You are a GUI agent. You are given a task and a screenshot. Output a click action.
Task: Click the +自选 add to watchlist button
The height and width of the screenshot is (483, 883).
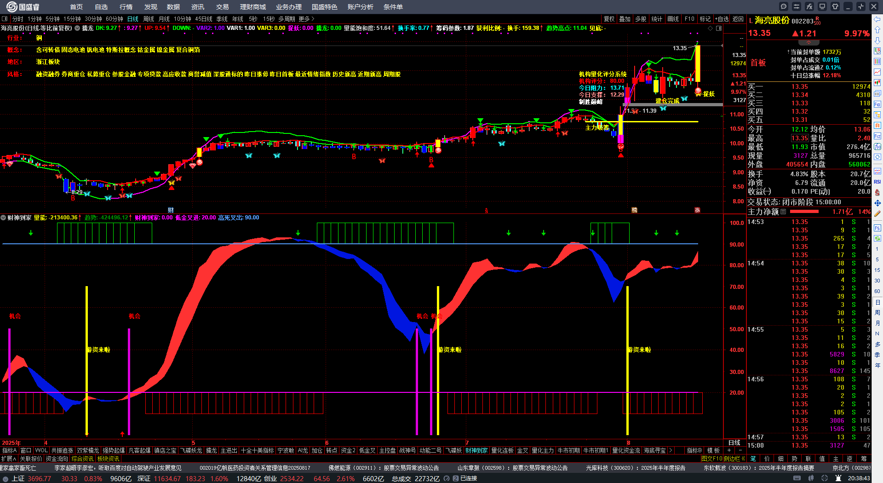point(722,19)
